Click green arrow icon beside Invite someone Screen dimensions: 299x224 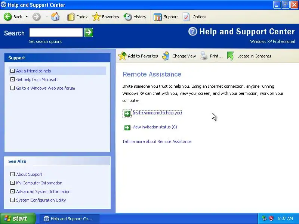[127, 113]
